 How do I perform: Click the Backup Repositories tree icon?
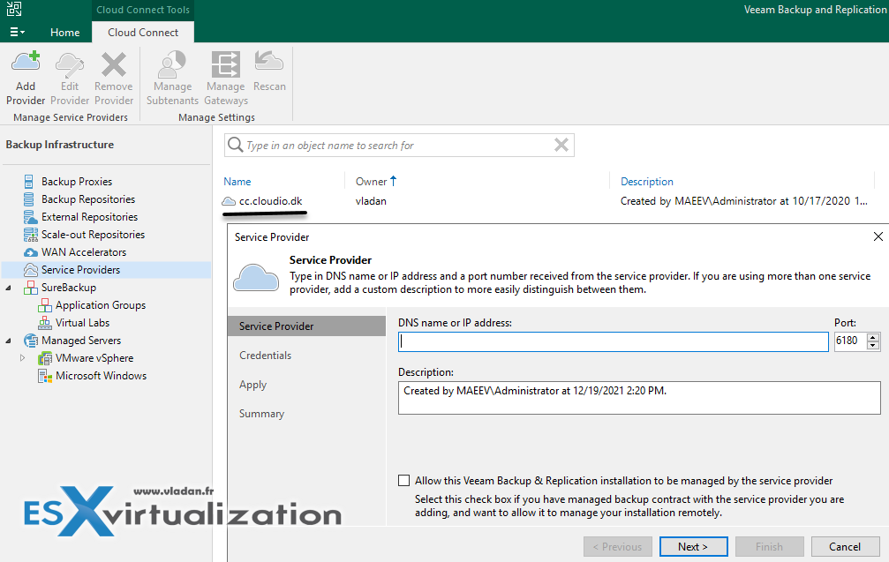(x=29, y=199)
